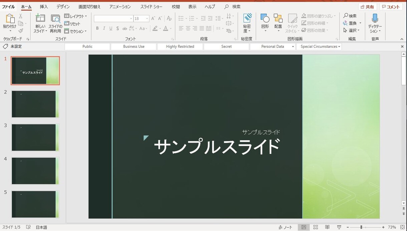Click the Comments (コメント) button
Viewport: 407px width, 231px height.
pos(391,7)
